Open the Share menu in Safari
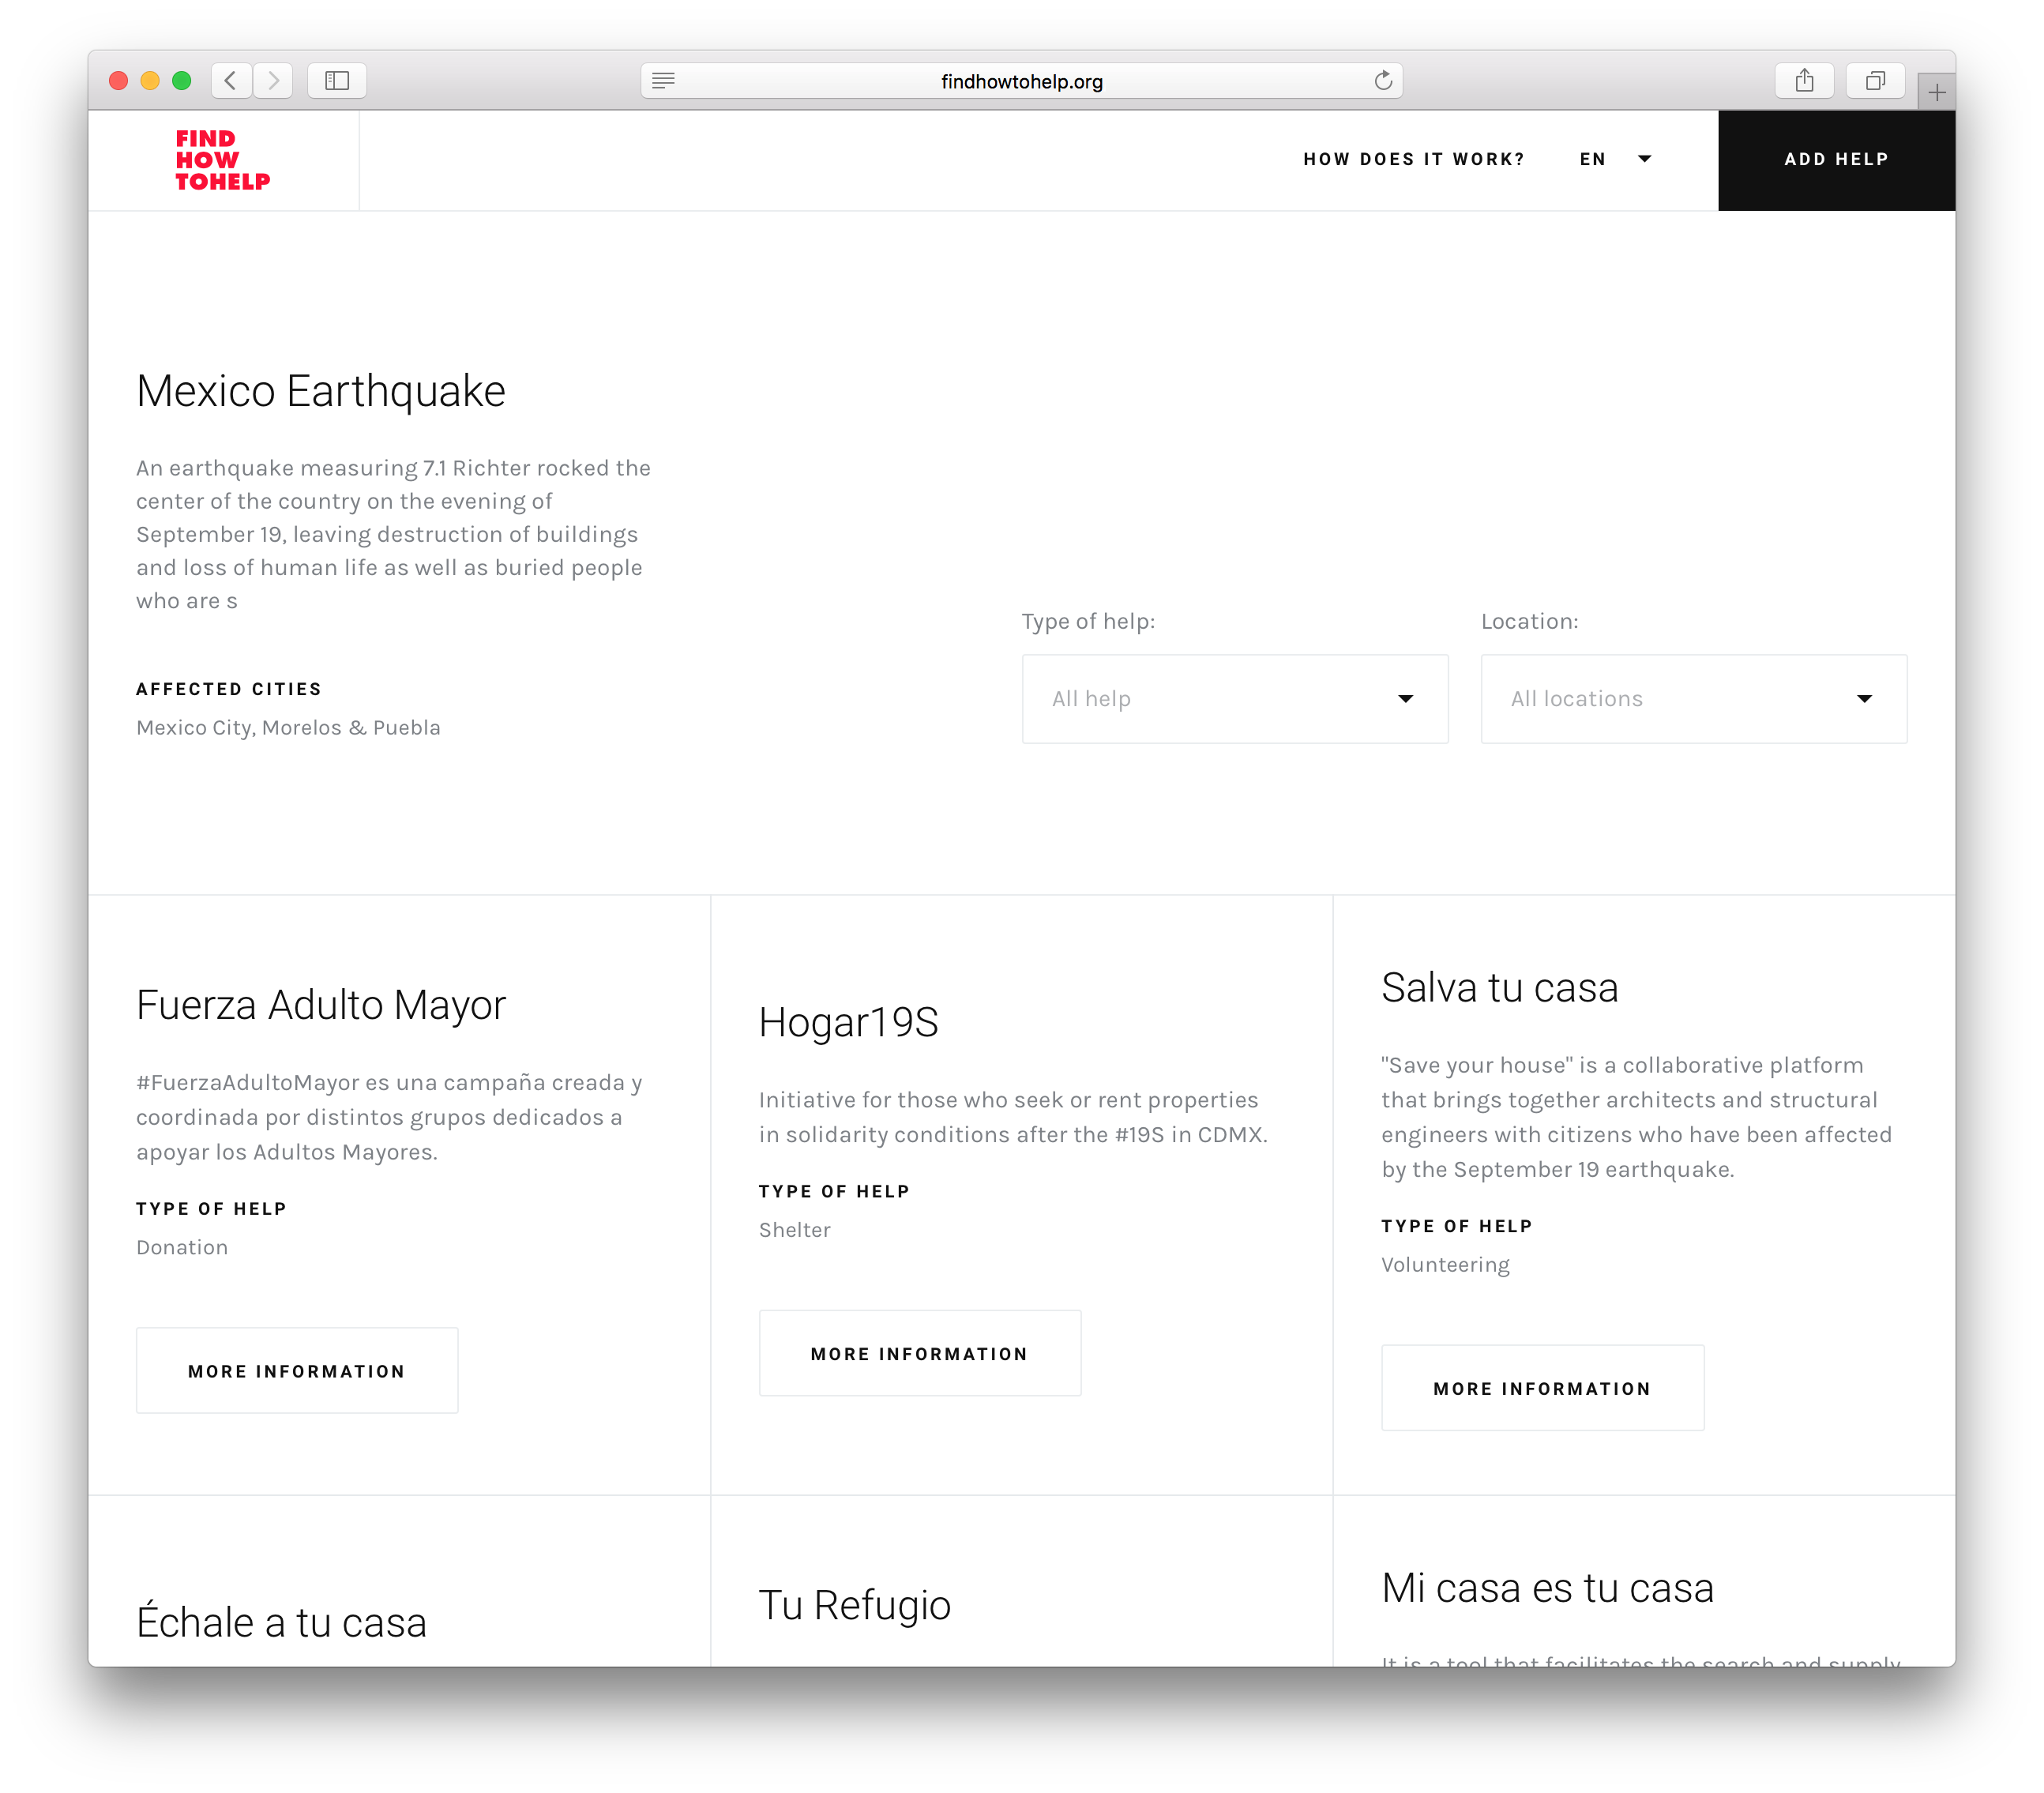 [1805, 81]
